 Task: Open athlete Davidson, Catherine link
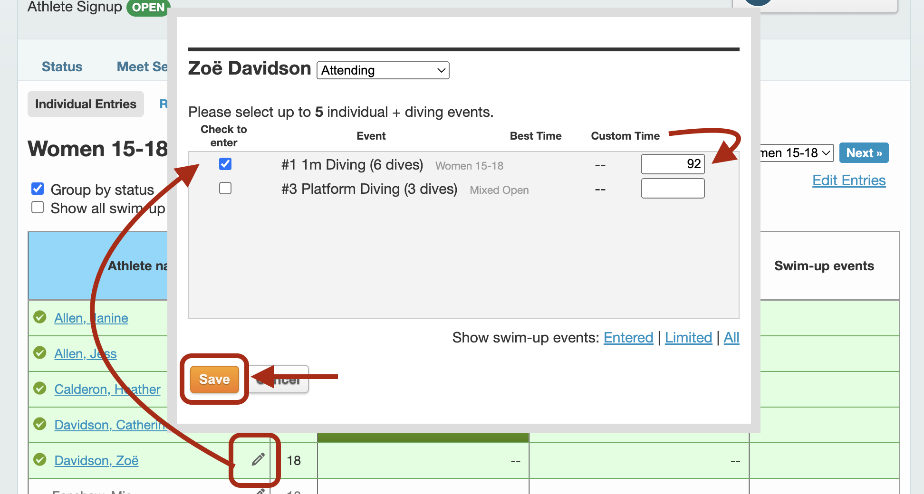click(111, 425)
